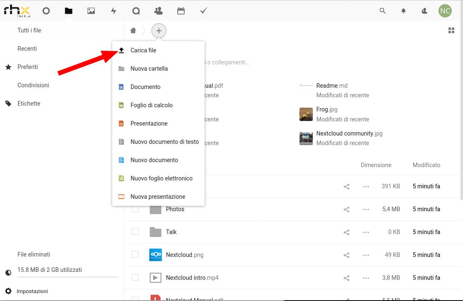Image resolution: width=463 pixels, height=301 pixels.
Task: Close the new file plus menu
Action: [159, 31]
